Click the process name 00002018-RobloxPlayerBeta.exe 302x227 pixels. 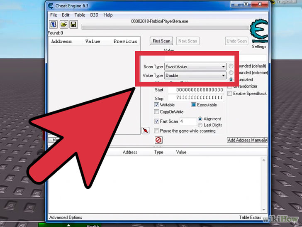click(160, 21)
